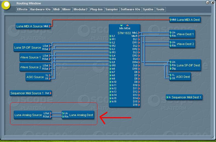The height and width of the screenshot is (142, 216).
Task: Click the MixL output on STM 1632
Action: (139, 33)
